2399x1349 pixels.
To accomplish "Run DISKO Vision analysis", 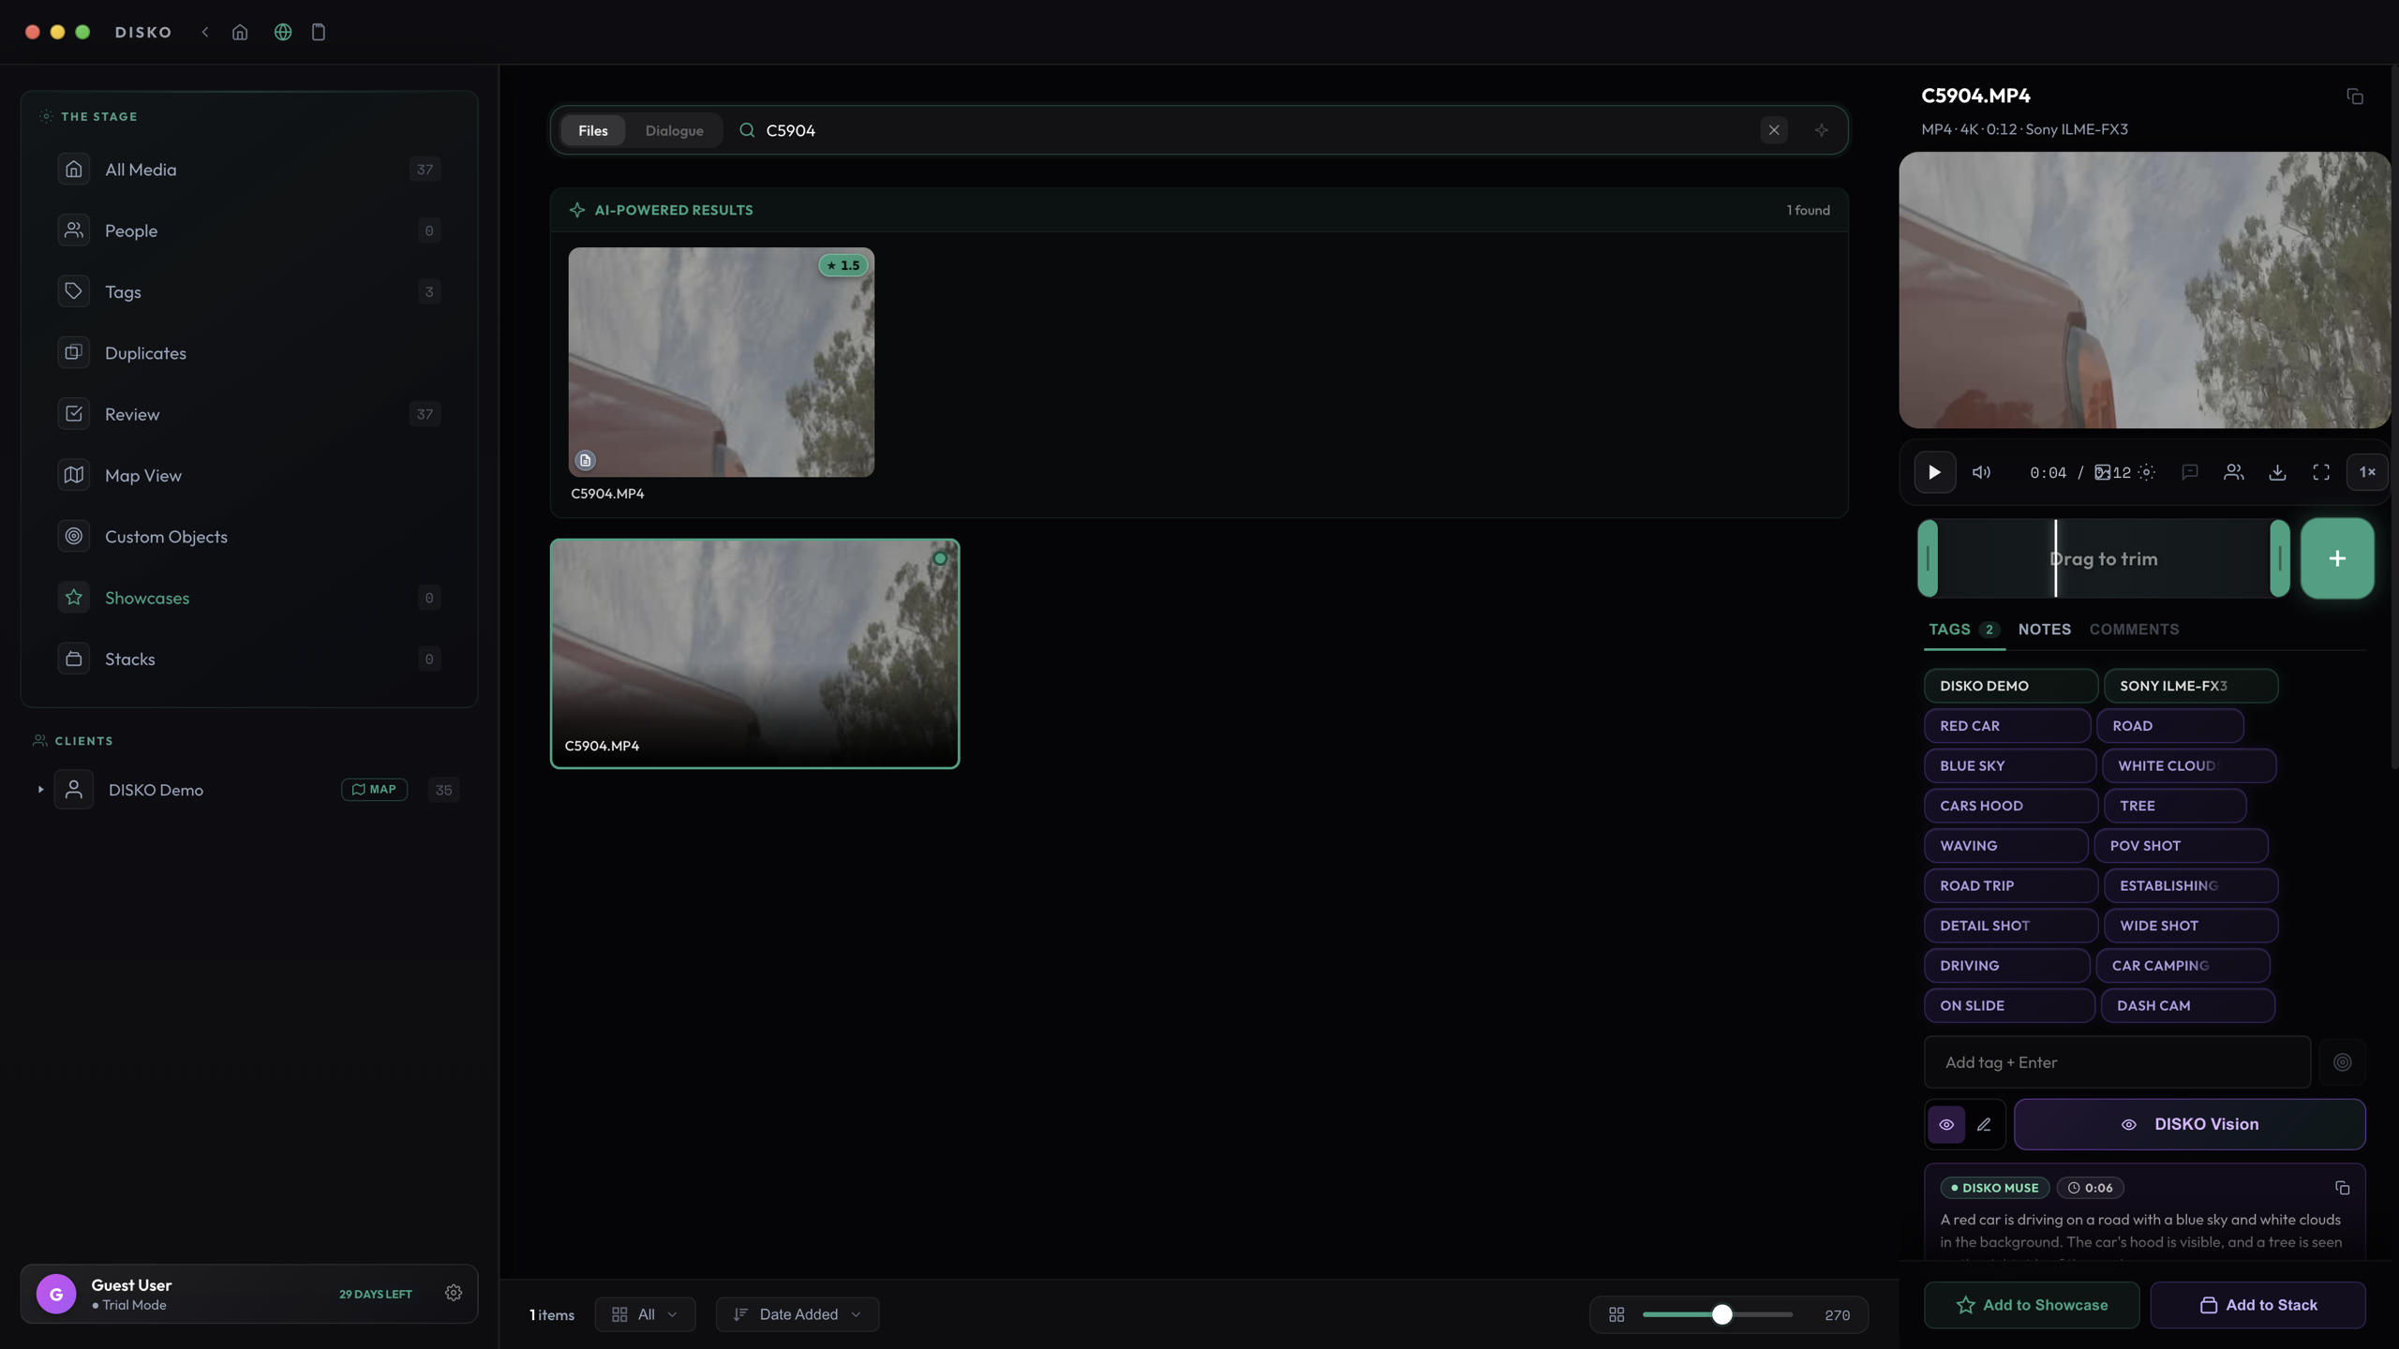I will (2189, 1124).
